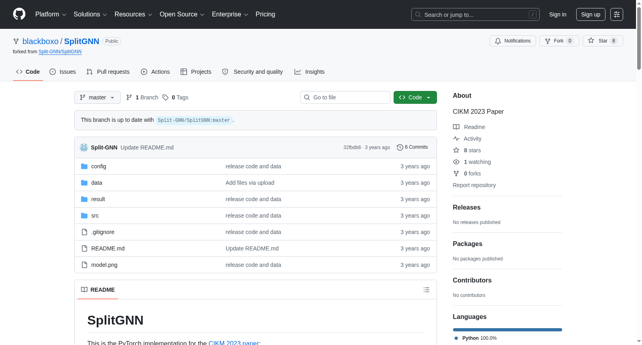Click the data folder icon
The width and height of the screenshot is (642, 345).
84,183
